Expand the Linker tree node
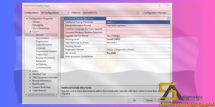 (x=30, y=71)
